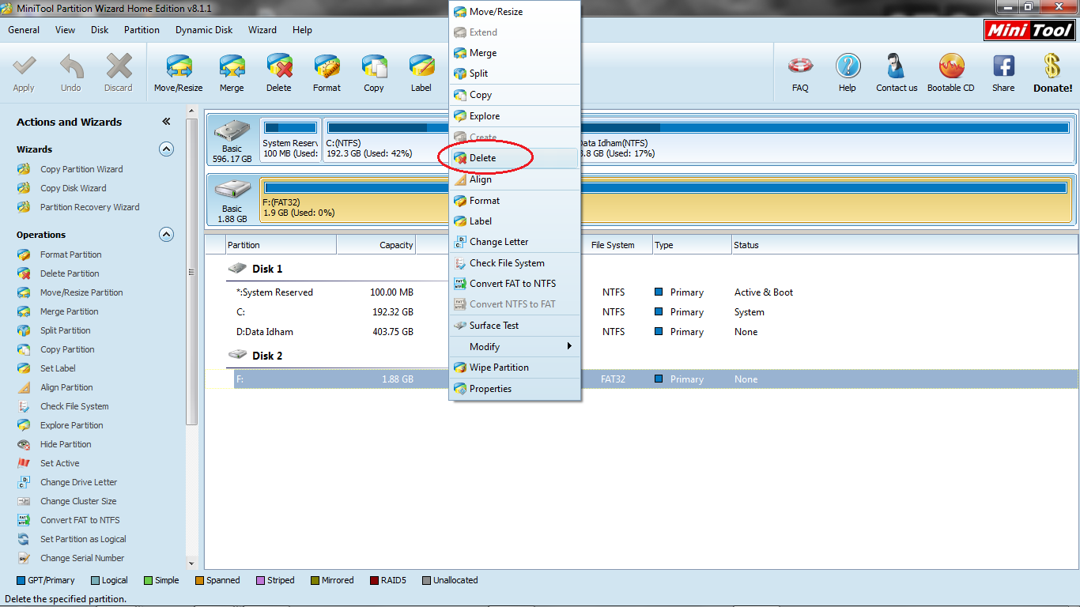Screen dimensions: 1080x607
Task: Select the Move/Resize toolbar icon
Action: point(179,66)
